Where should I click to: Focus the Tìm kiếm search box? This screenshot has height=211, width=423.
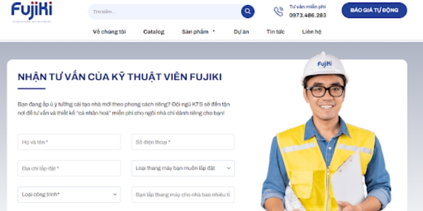click(x=164, y=12)
